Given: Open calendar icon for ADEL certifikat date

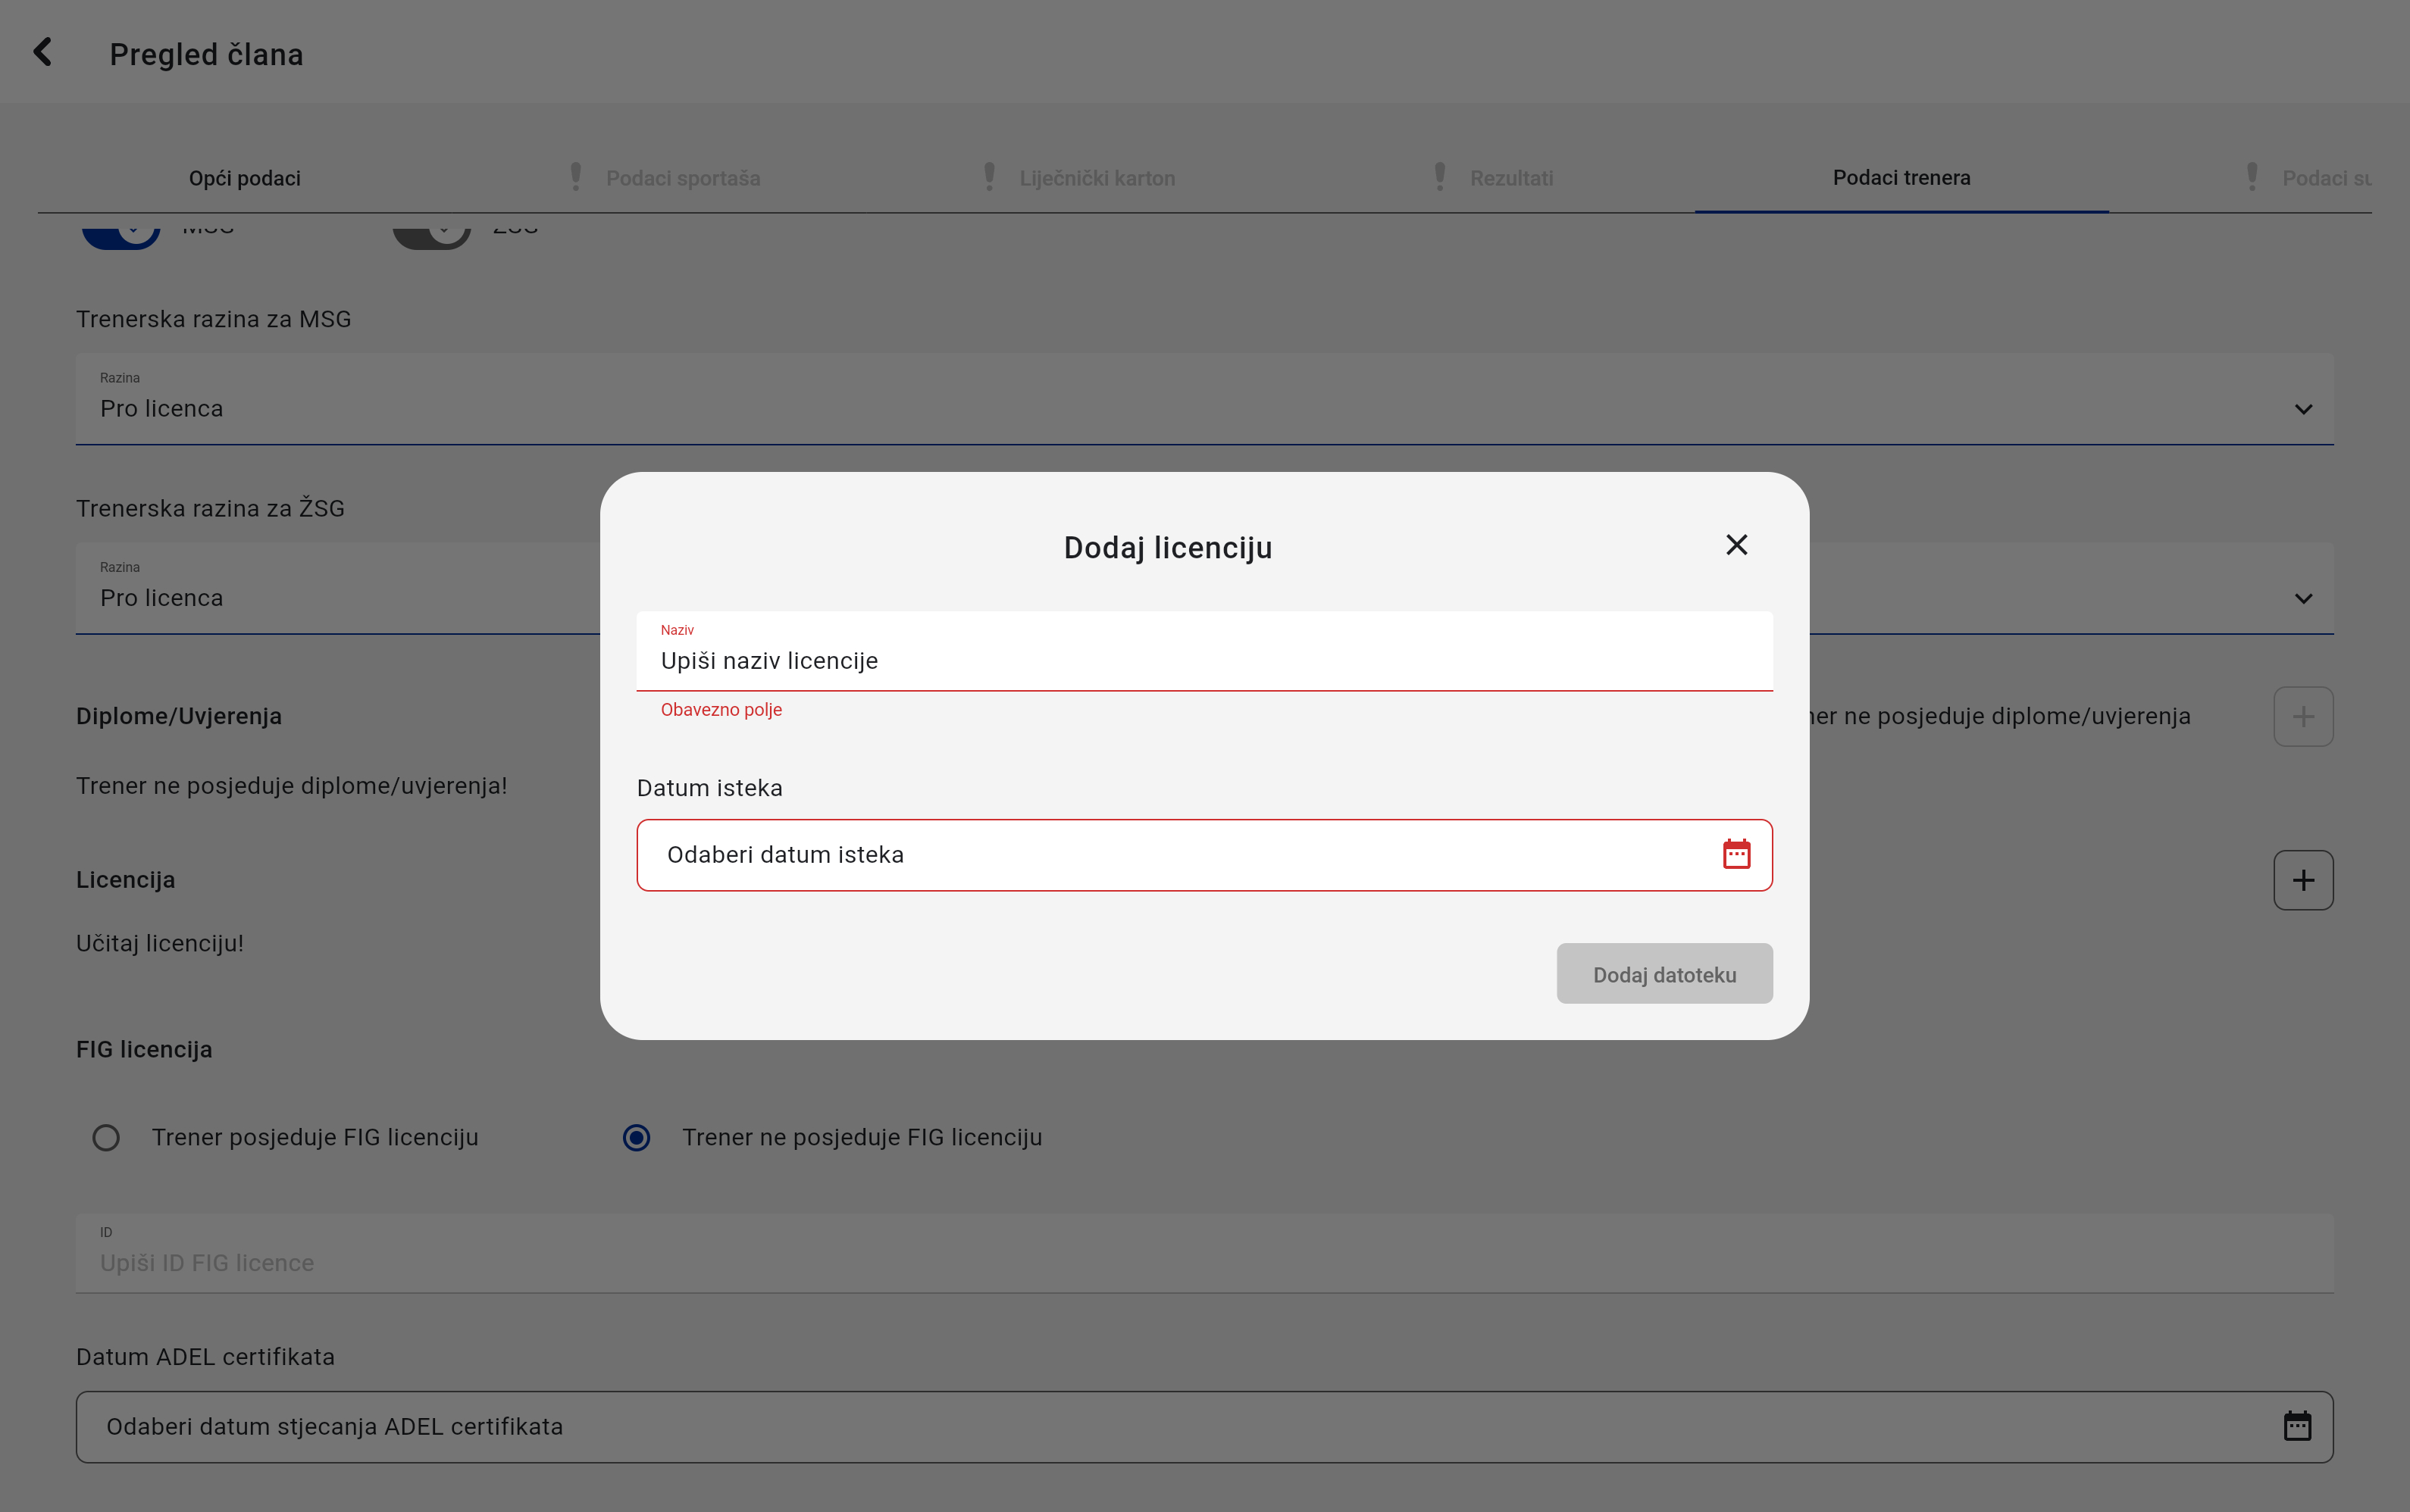Looking at the screenshot, I should [2297, 1426].
